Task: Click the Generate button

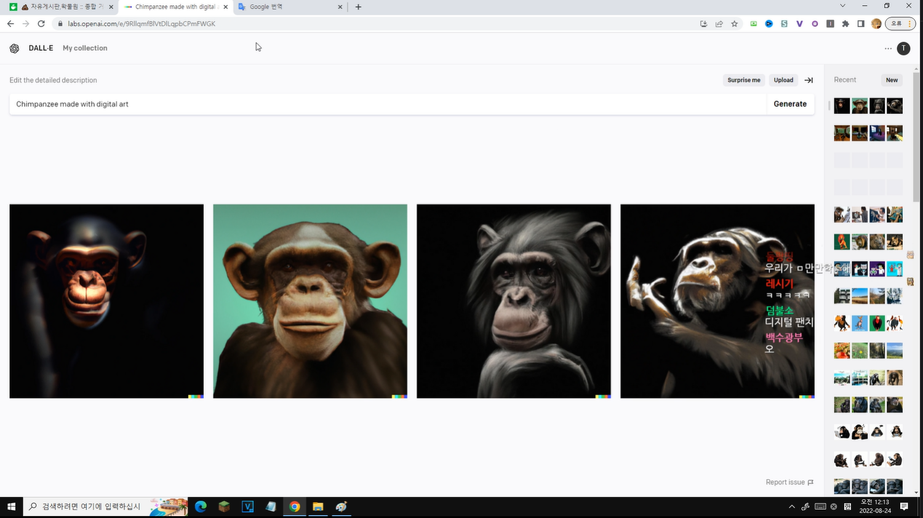Action: 790,104
